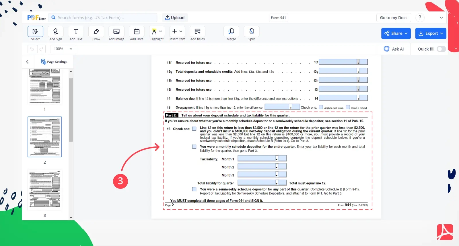
Task: Open Page Settings
Action: pyautogui.click(x=54, y=61)
